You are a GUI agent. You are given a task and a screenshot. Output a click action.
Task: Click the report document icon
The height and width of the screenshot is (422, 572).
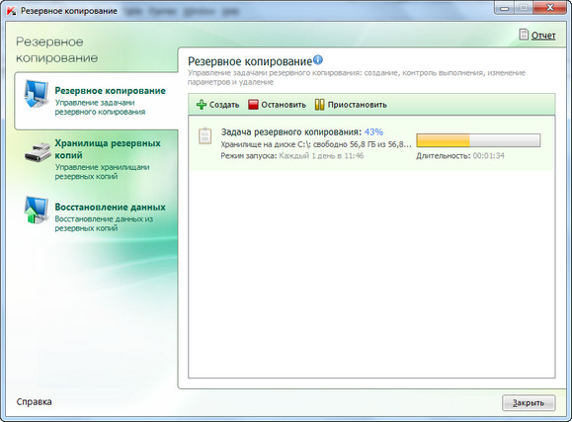point(524,35)
